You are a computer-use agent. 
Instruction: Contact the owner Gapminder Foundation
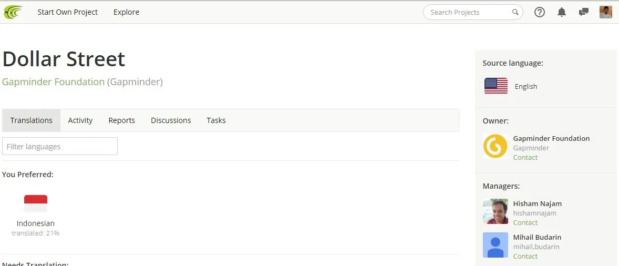point(525,158)
